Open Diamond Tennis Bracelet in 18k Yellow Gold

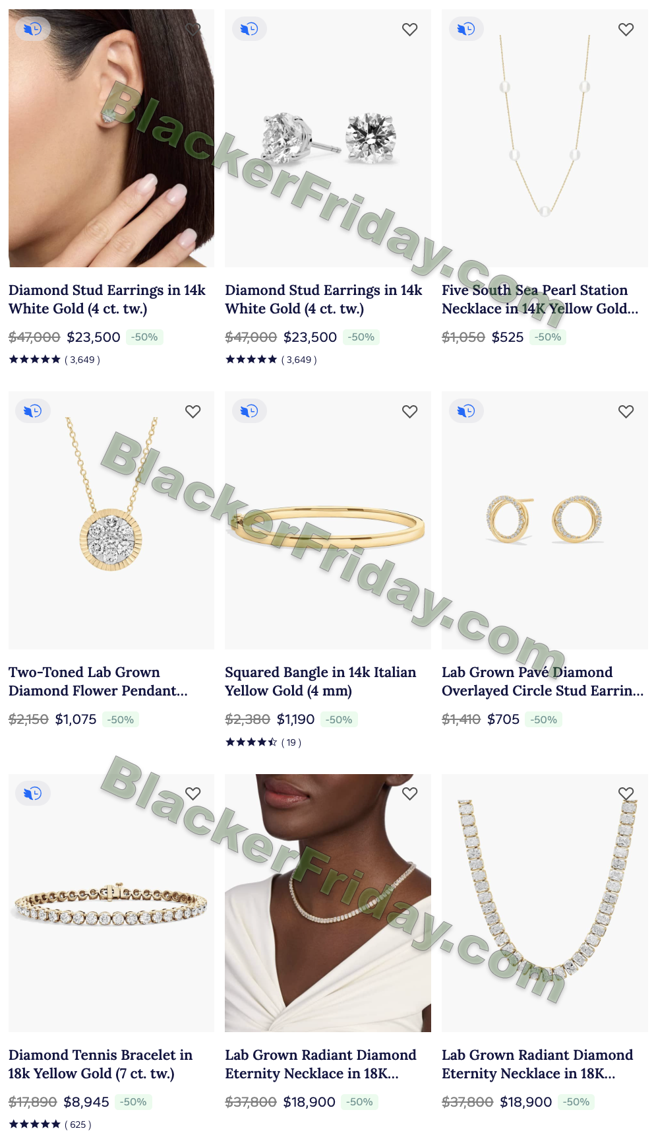click(x=100, y=1064)
